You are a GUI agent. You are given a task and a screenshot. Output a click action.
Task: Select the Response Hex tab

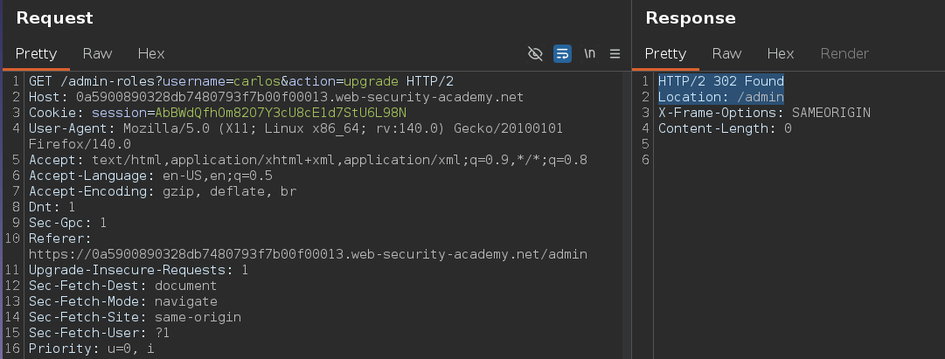780,53
